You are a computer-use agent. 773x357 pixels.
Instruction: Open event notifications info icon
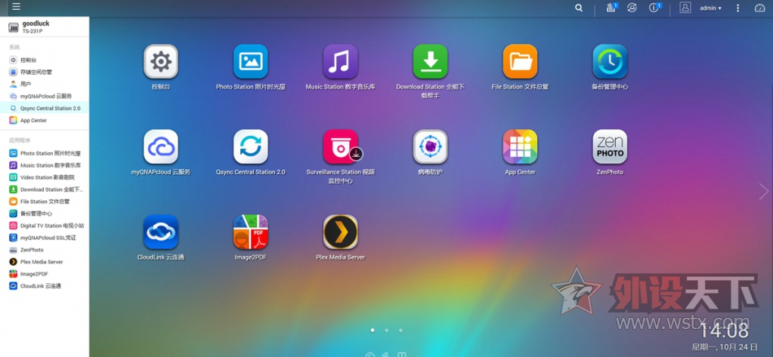click(654, 8)
